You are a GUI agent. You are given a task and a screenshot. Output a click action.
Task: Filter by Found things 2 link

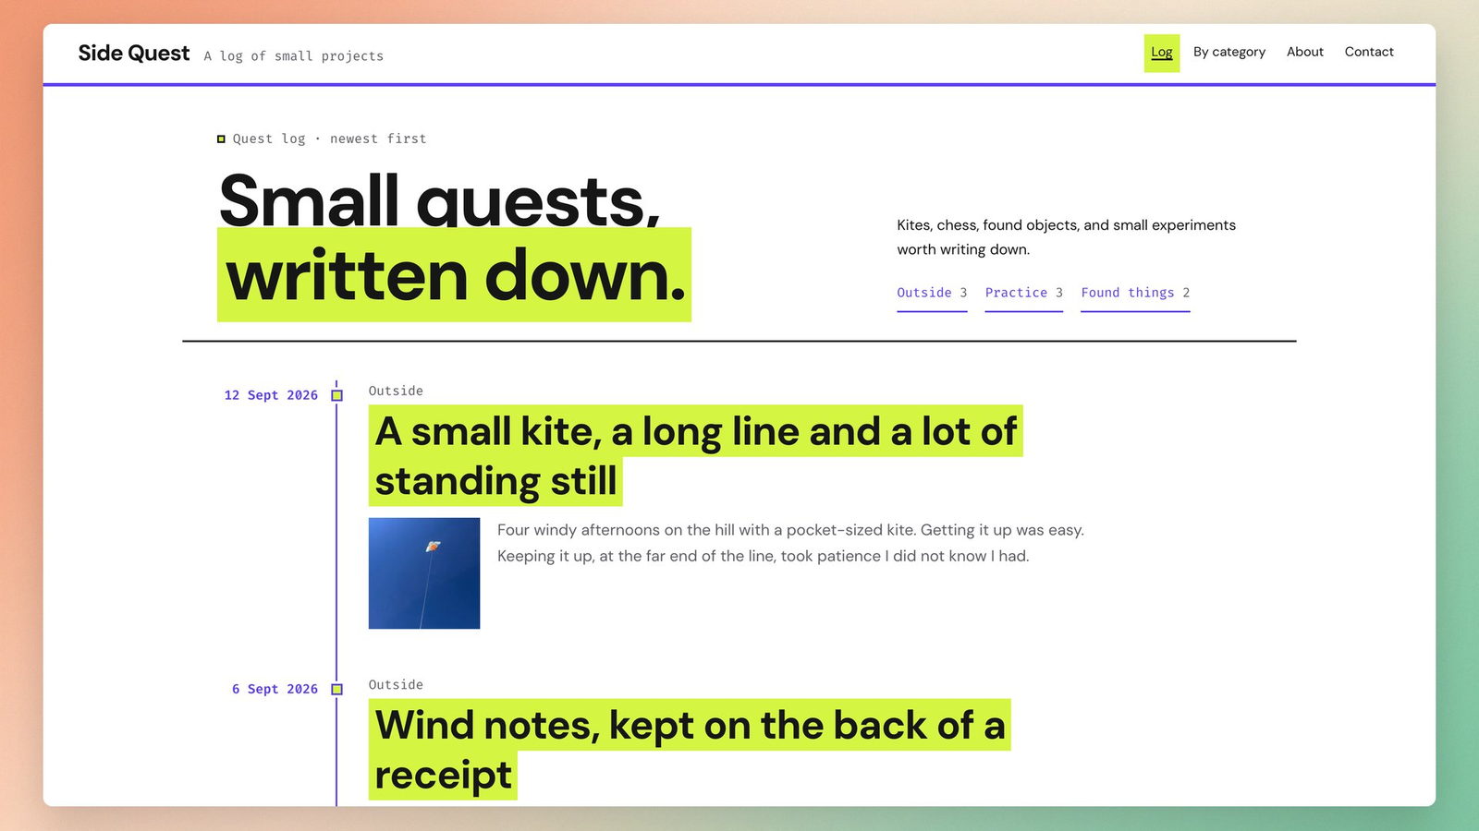pos(1135,294)
